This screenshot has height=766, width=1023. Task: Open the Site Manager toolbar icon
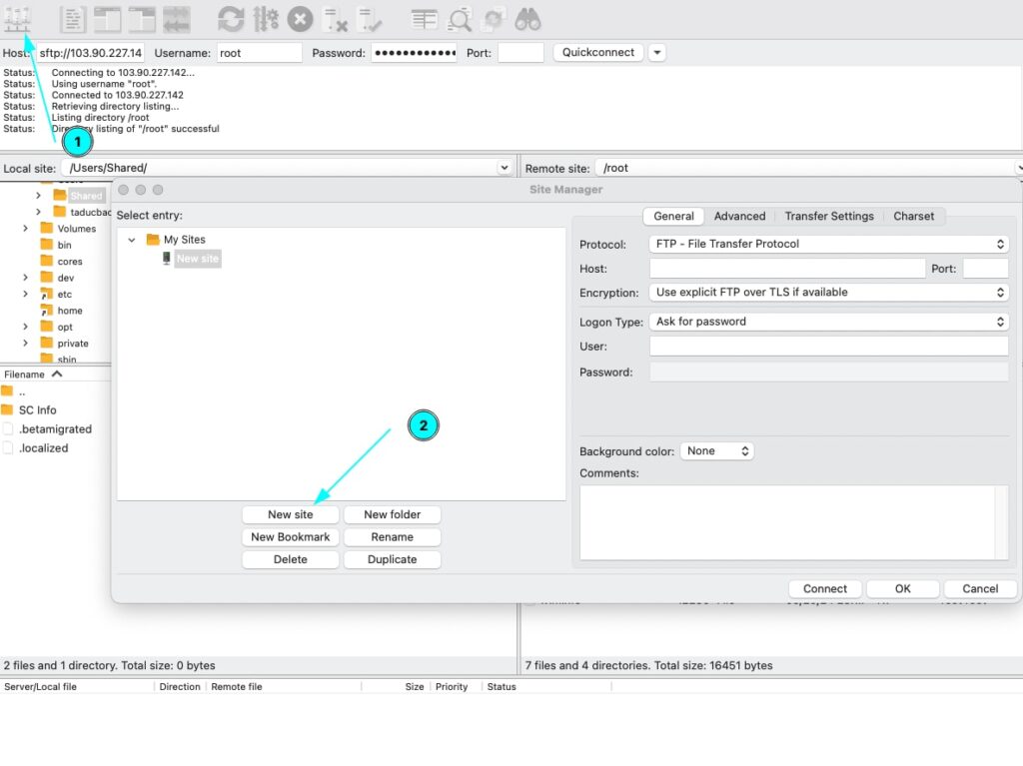click(x=18, y=18)
